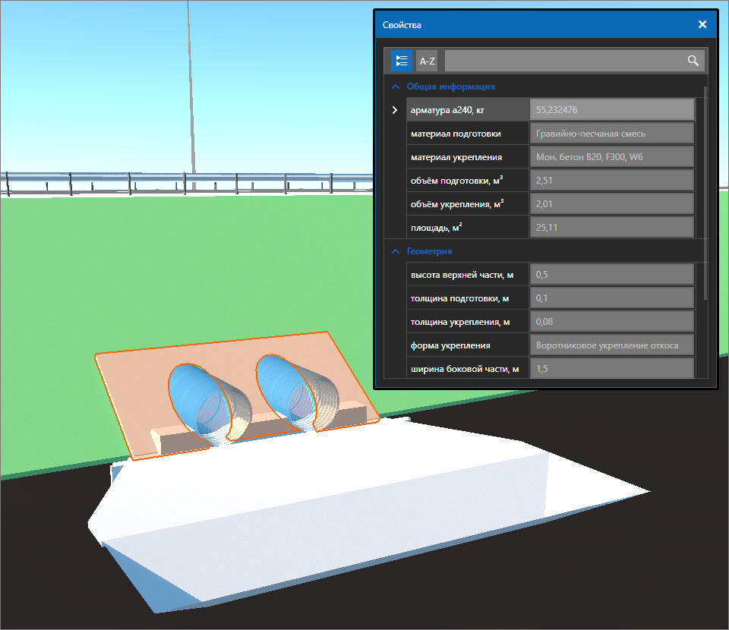Image resolution: width=729 pixels, height=630 pixels.
Task: Select the объём укрепления label
Action: pos(457,204)
